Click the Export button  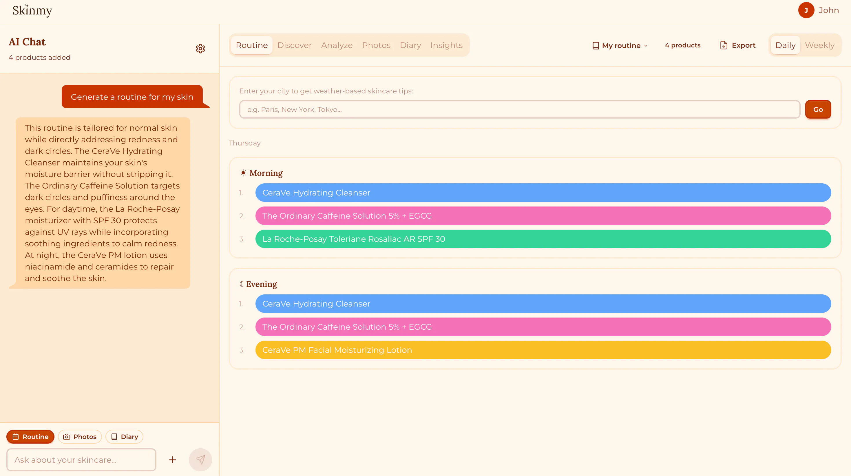[x=738, y=45]
